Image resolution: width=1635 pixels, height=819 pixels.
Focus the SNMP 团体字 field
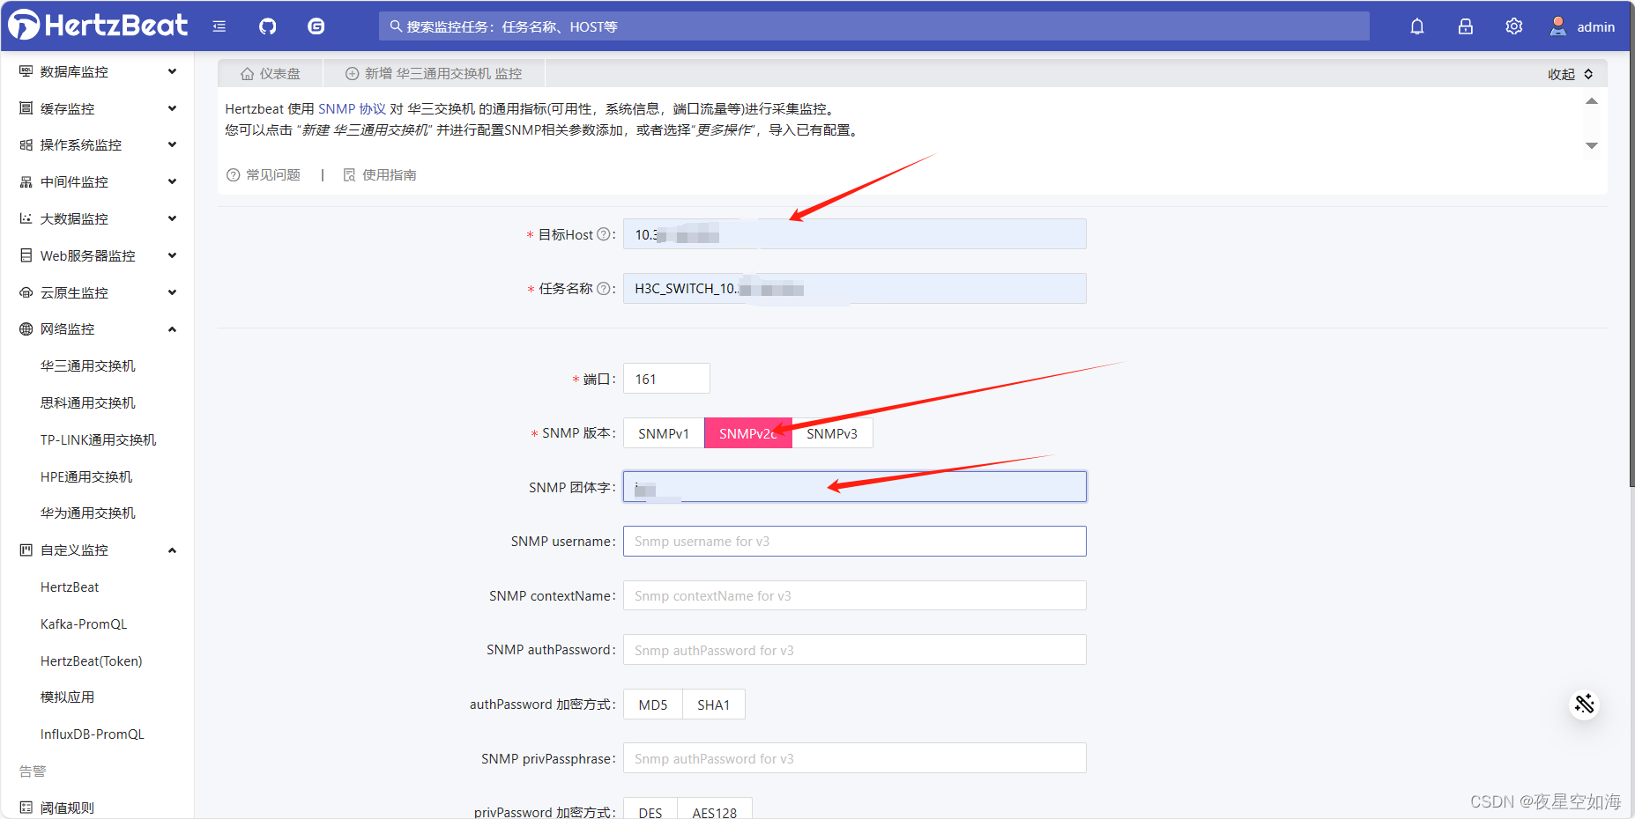(x=855, y=487)
